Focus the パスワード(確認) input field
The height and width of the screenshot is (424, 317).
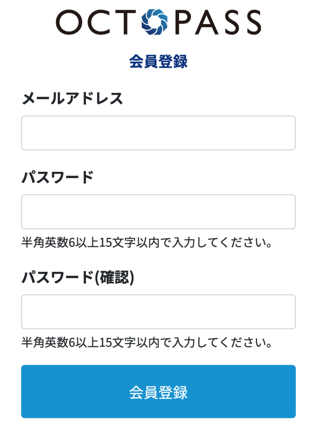point(158,312)
